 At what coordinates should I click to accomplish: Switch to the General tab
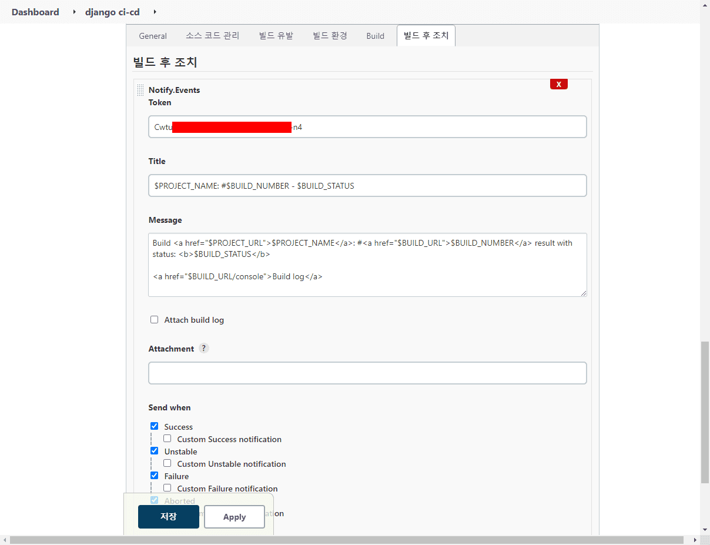point(153,36)
